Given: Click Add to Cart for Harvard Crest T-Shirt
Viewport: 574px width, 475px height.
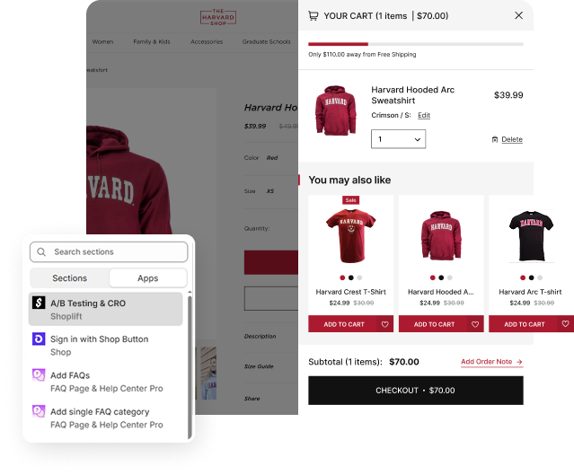Looking at the screenshot, I should pyautogui.click(x=344, y=324).
